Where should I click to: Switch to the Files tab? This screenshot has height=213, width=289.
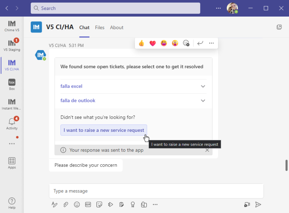100,27
